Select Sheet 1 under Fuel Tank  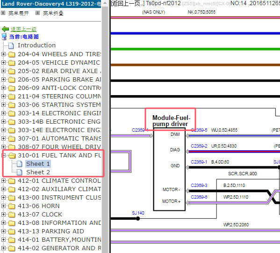(x=38, y=164)
